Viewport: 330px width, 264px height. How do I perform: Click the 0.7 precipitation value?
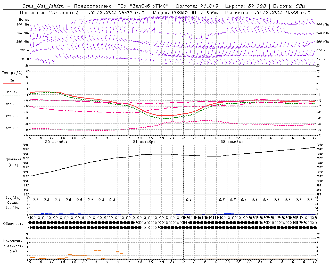(233, 200)
